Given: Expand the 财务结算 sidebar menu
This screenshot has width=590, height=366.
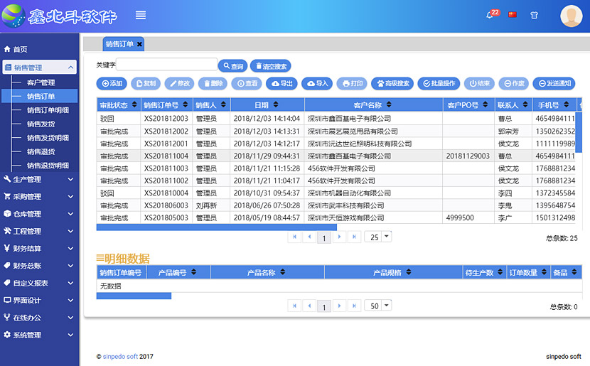Looking at the screenshot, I should coord(40,249).
